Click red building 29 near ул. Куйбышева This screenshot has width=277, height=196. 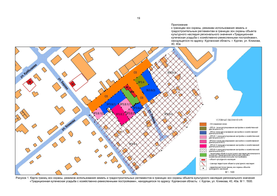30,82
